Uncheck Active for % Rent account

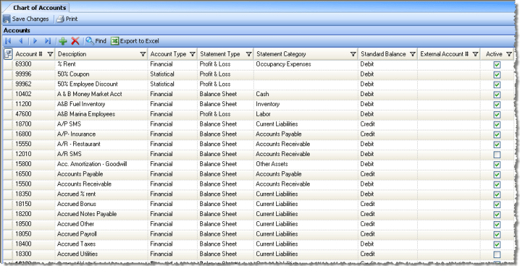tap(497, 65)
